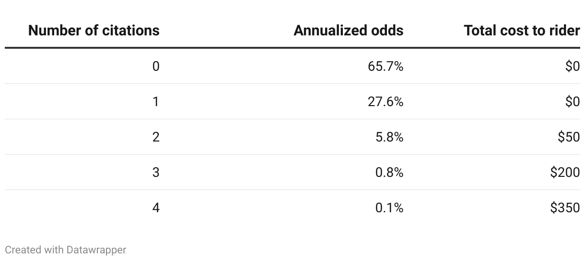Viewport: 585px width, 261px height.
Task: Select the 5.8% odds cell
Action: tap(389, 137)
